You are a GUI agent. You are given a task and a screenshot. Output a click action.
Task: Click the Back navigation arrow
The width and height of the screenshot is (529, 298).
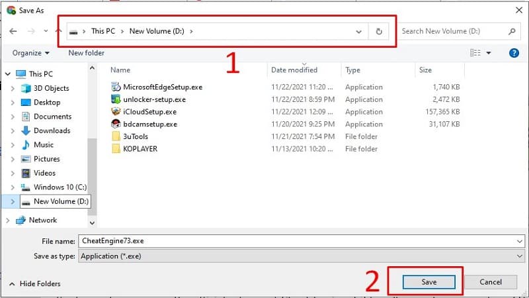[13, 31]
